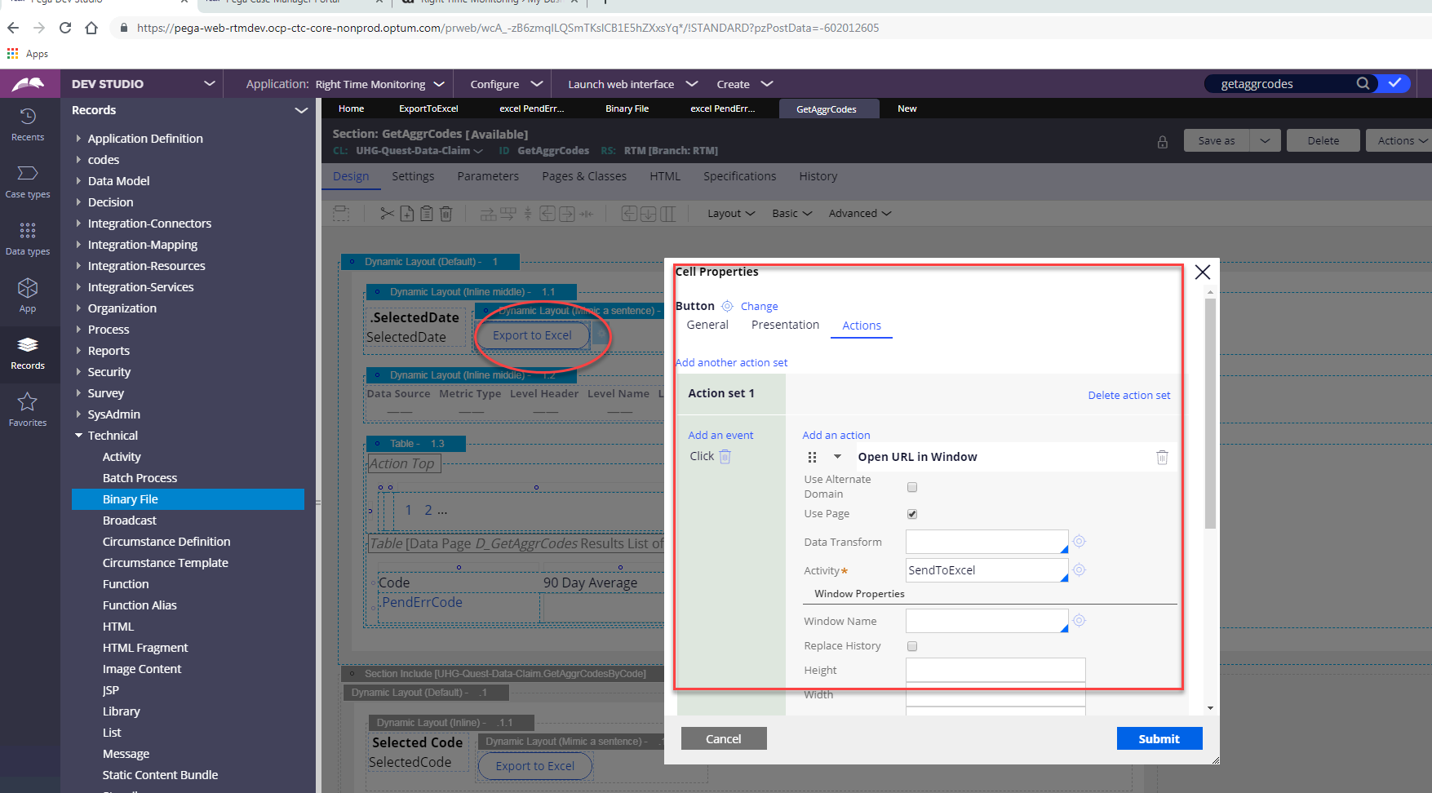Screen dimensions: 1432x793
Task: Enable the Use Alternate Domain checkbox
Action: (x=912, y=487)
